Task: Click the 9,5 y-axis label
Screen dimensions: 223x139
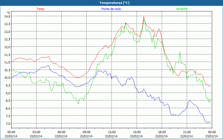Action: point(8,85)
